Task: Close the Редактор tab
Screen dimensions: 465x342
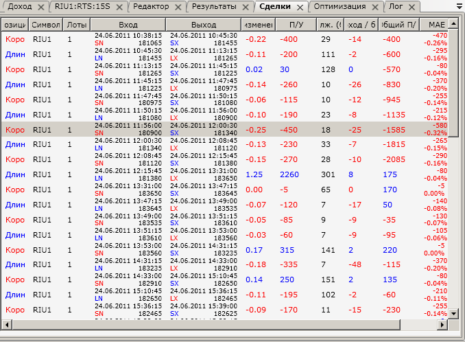Action: click(x=178, y=7)
